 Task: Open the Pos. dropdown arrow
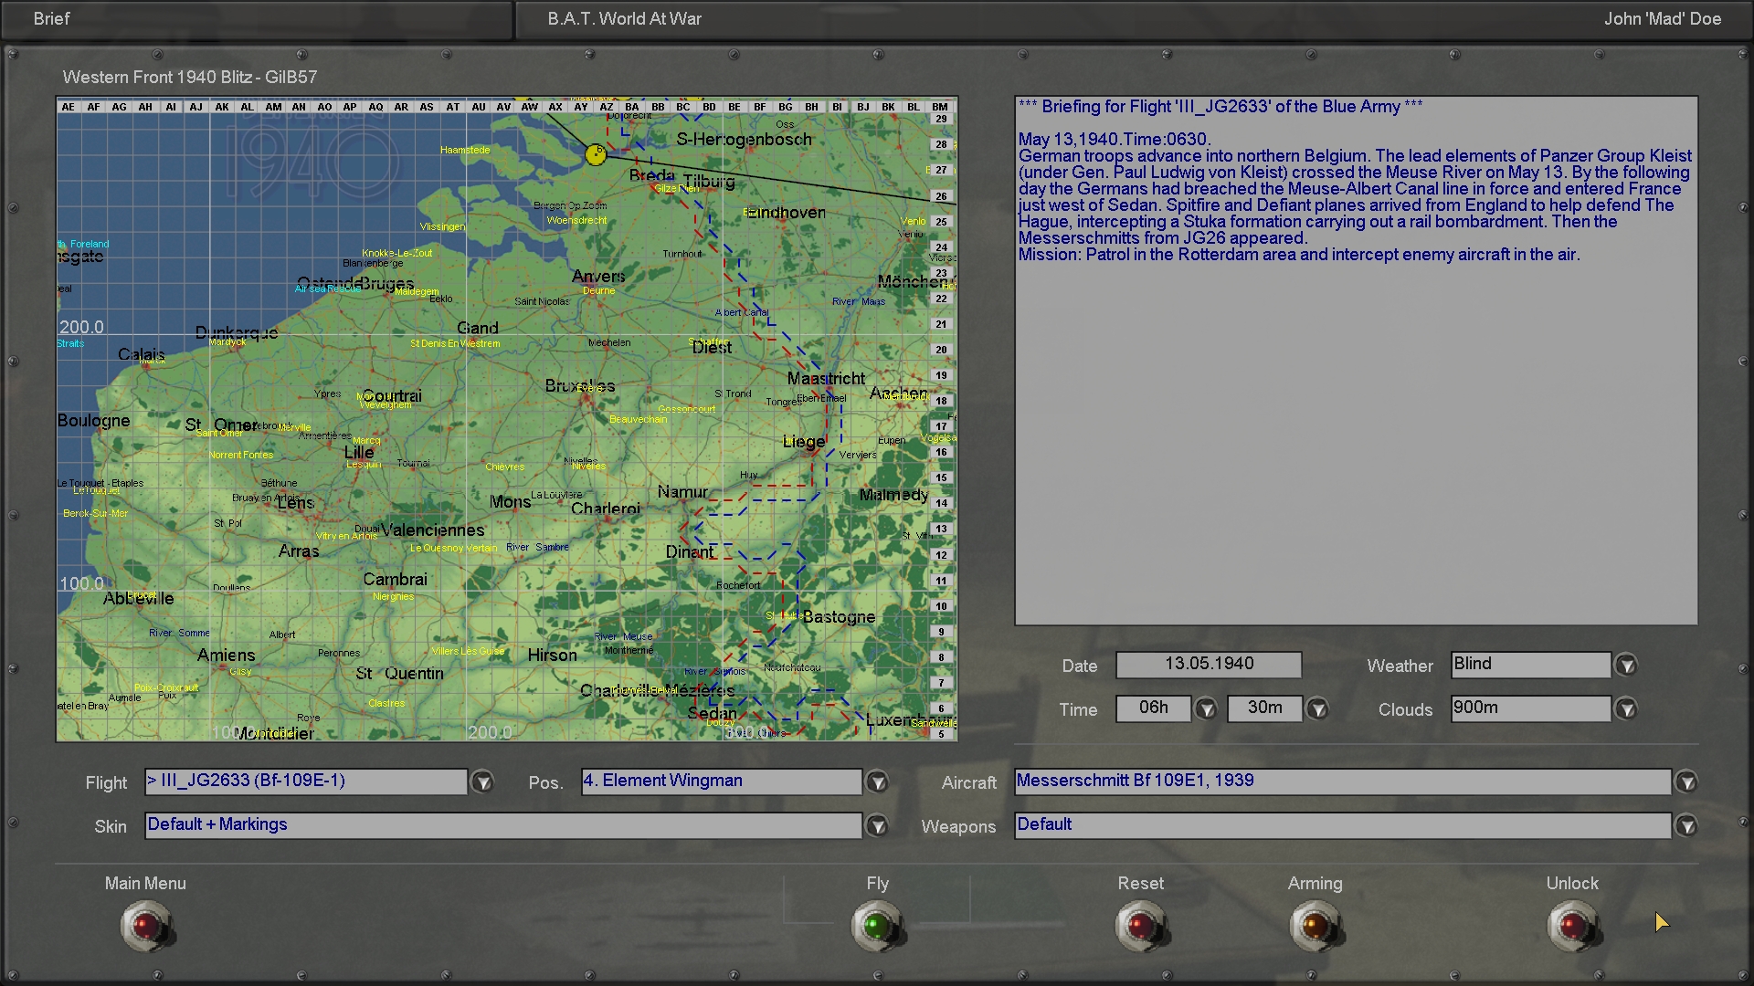[877, 782]
